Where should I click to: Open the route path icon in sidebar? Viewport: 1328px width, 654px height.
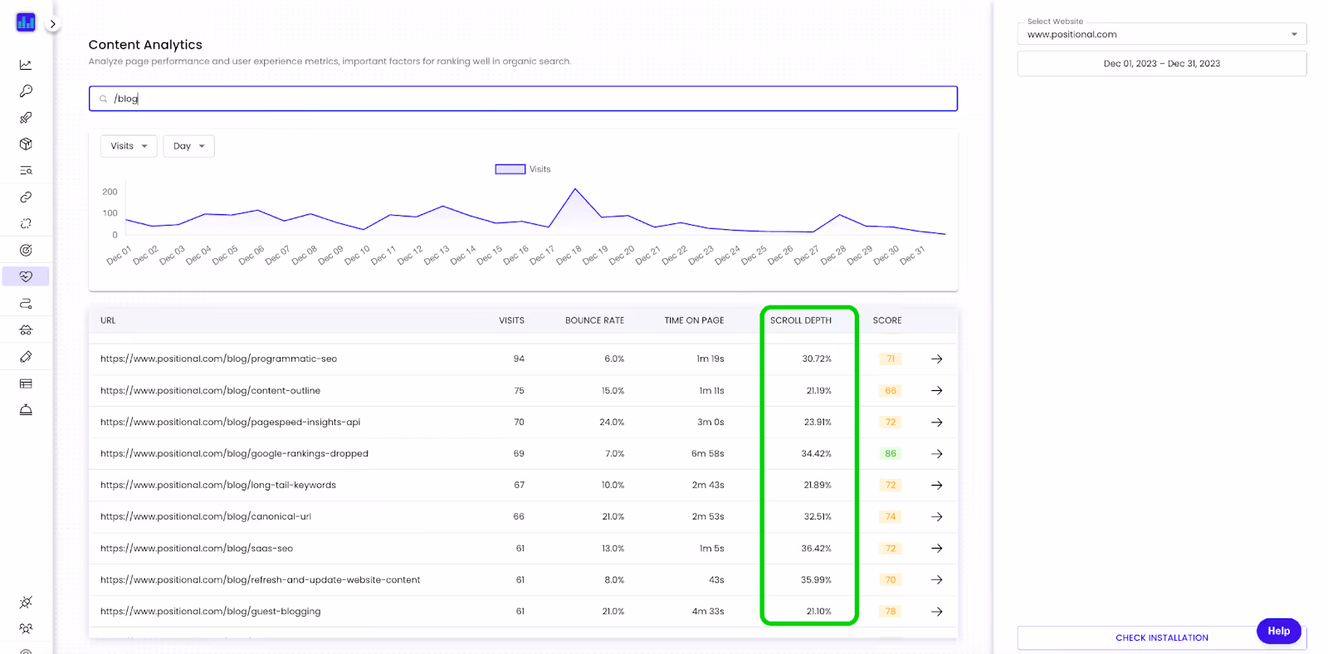pyautogui.click(x=26, y=304)
